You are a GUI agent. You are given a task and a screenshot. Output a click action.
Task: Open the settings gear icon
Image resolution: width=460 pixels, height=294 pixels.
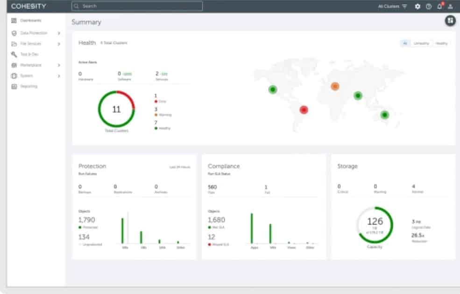point(418,6)
